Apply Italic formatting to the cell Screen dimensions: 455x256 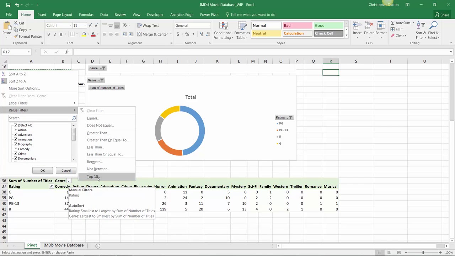(55, 34)
